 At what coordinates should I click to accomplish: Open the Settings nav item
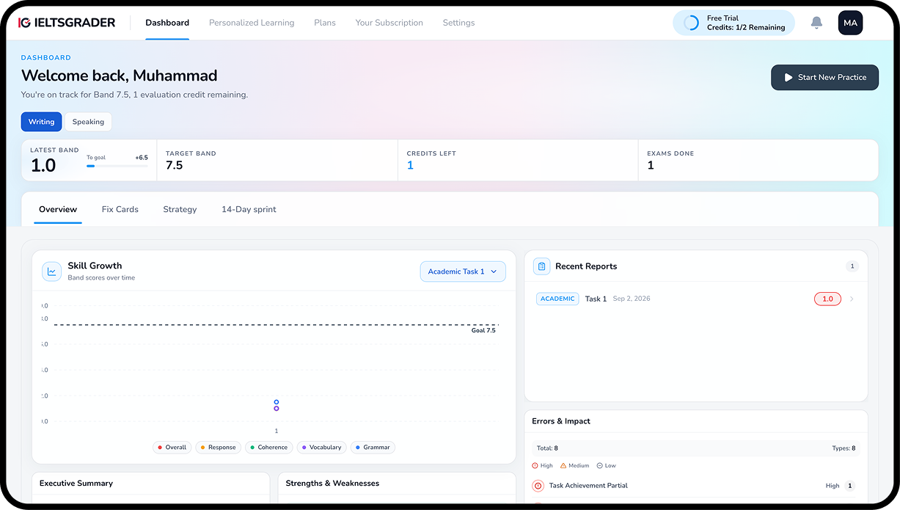click(x=458, y=23)
